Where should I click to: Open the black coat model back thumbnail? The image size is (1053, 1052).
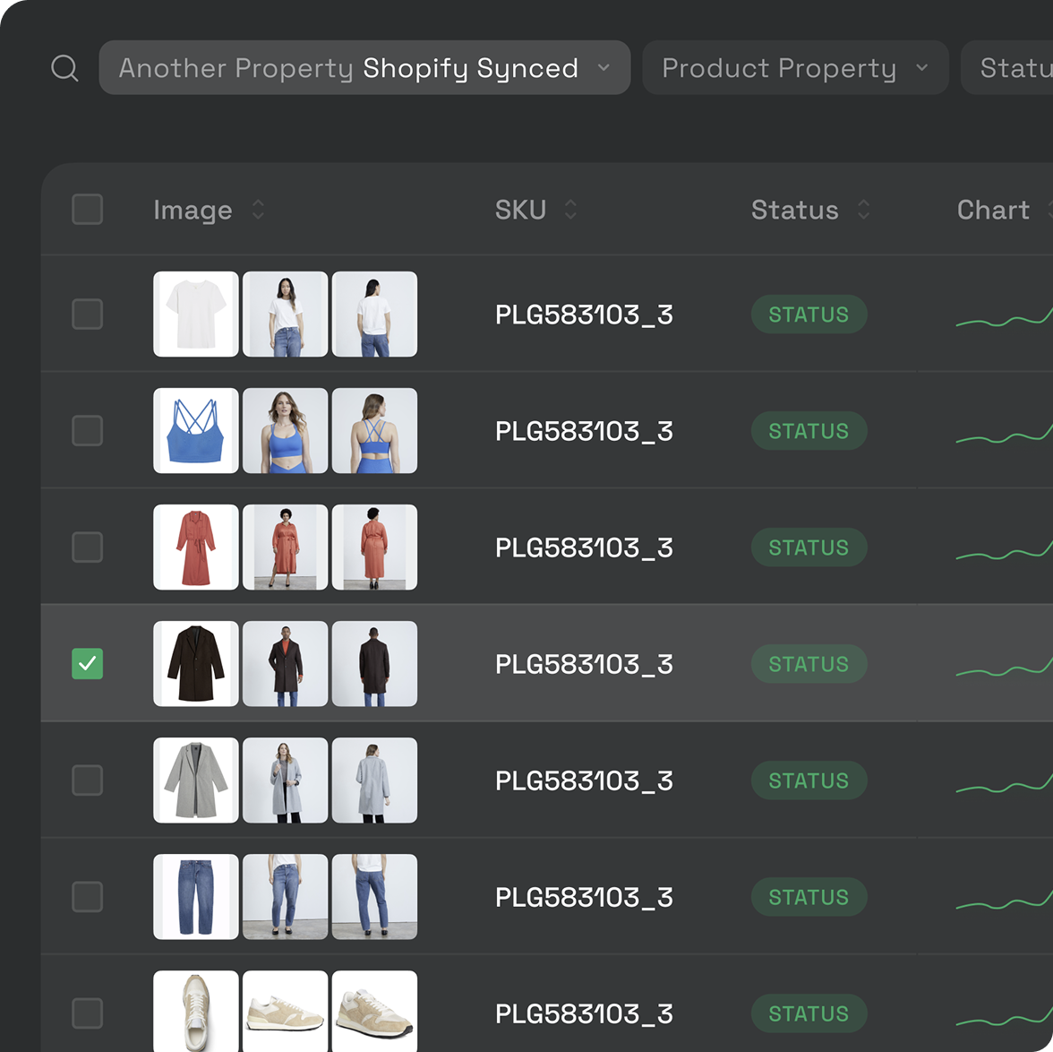[x=374, y=663]
